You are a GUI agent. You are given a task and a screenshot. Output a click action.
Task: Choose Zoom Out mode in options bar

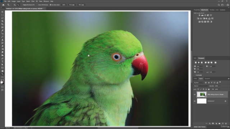click(x=18, y=5)
